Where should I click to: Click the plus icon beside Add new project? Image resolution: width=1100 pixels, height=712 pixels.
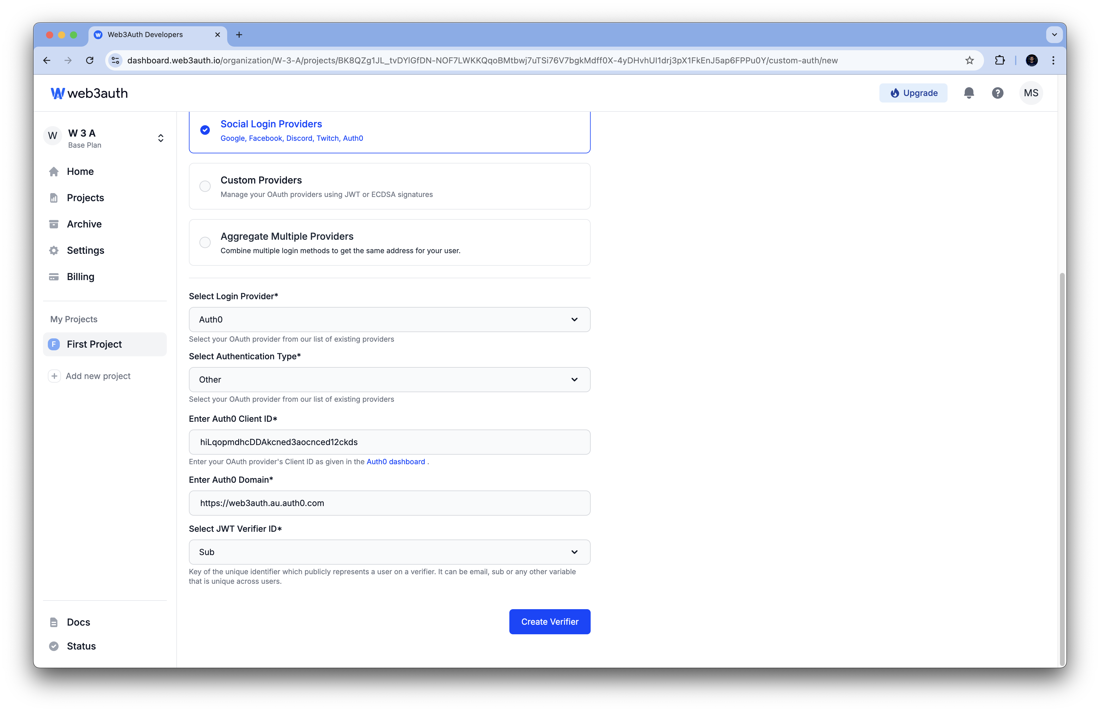[x=54, y=376]
